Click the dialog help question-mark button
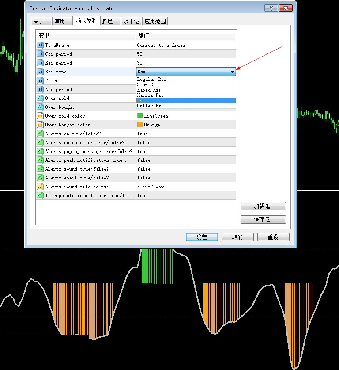The height and width of the screenshot is (370, 339). 271,8
